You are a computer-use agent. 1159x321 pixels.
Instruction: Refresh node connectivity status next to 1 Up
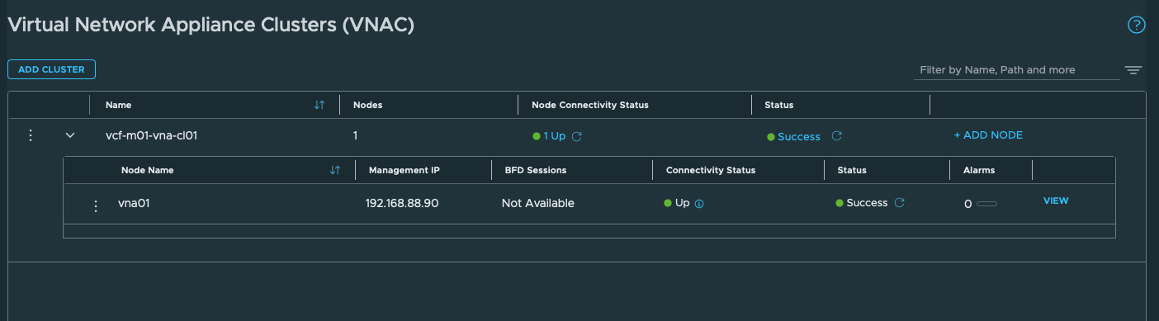577,136
